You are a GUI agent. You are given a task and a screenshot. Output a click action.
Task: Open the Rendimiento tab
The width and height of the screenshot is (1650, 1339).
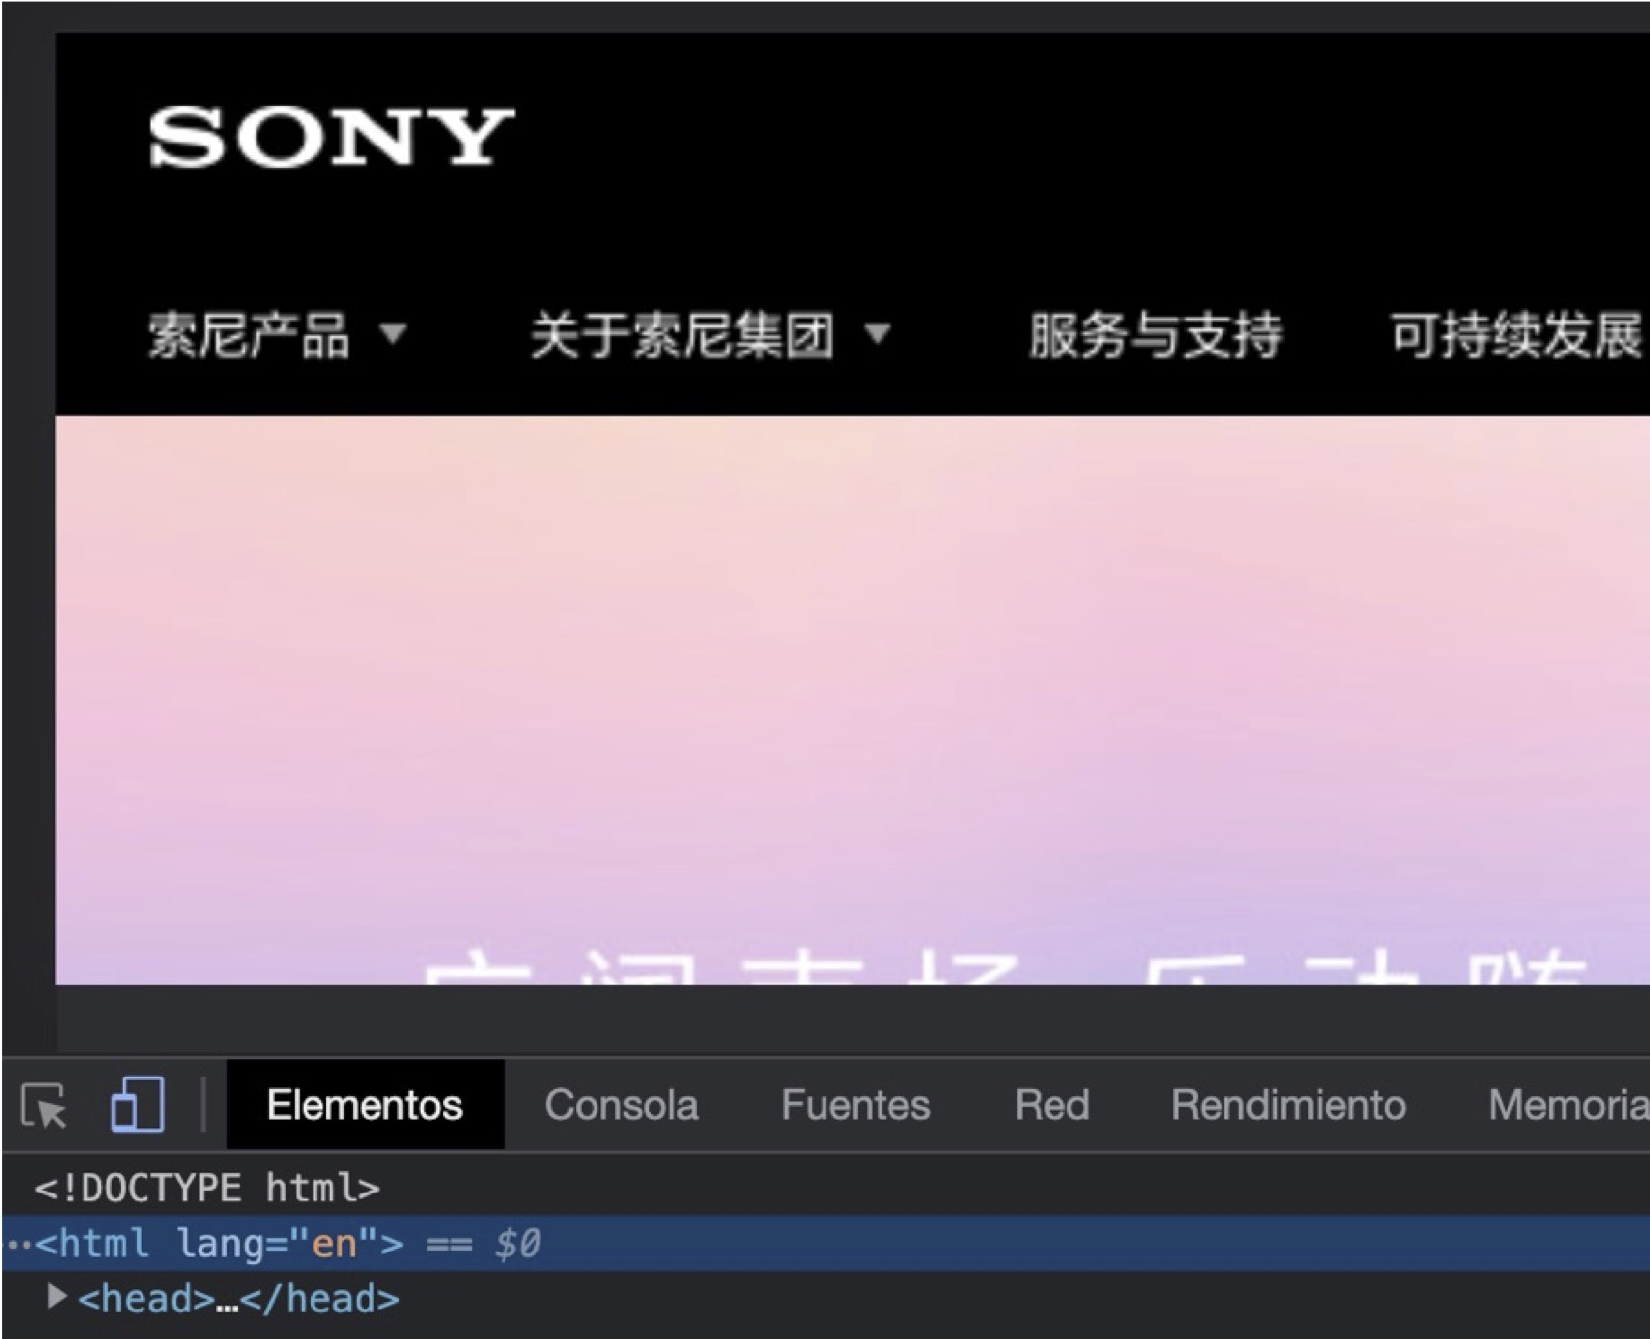tap(1288, 1105)
